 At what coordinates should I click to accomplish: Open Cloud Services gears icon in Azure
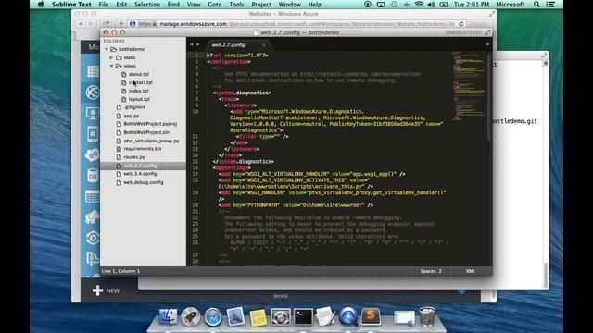(93, 154)
